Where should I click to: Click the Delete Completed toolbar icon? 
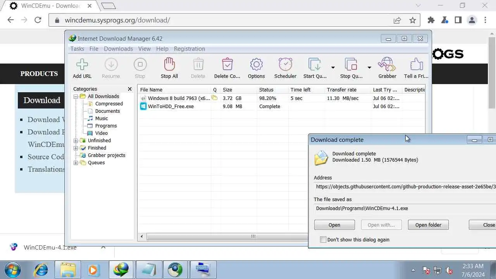click(227, 65)
